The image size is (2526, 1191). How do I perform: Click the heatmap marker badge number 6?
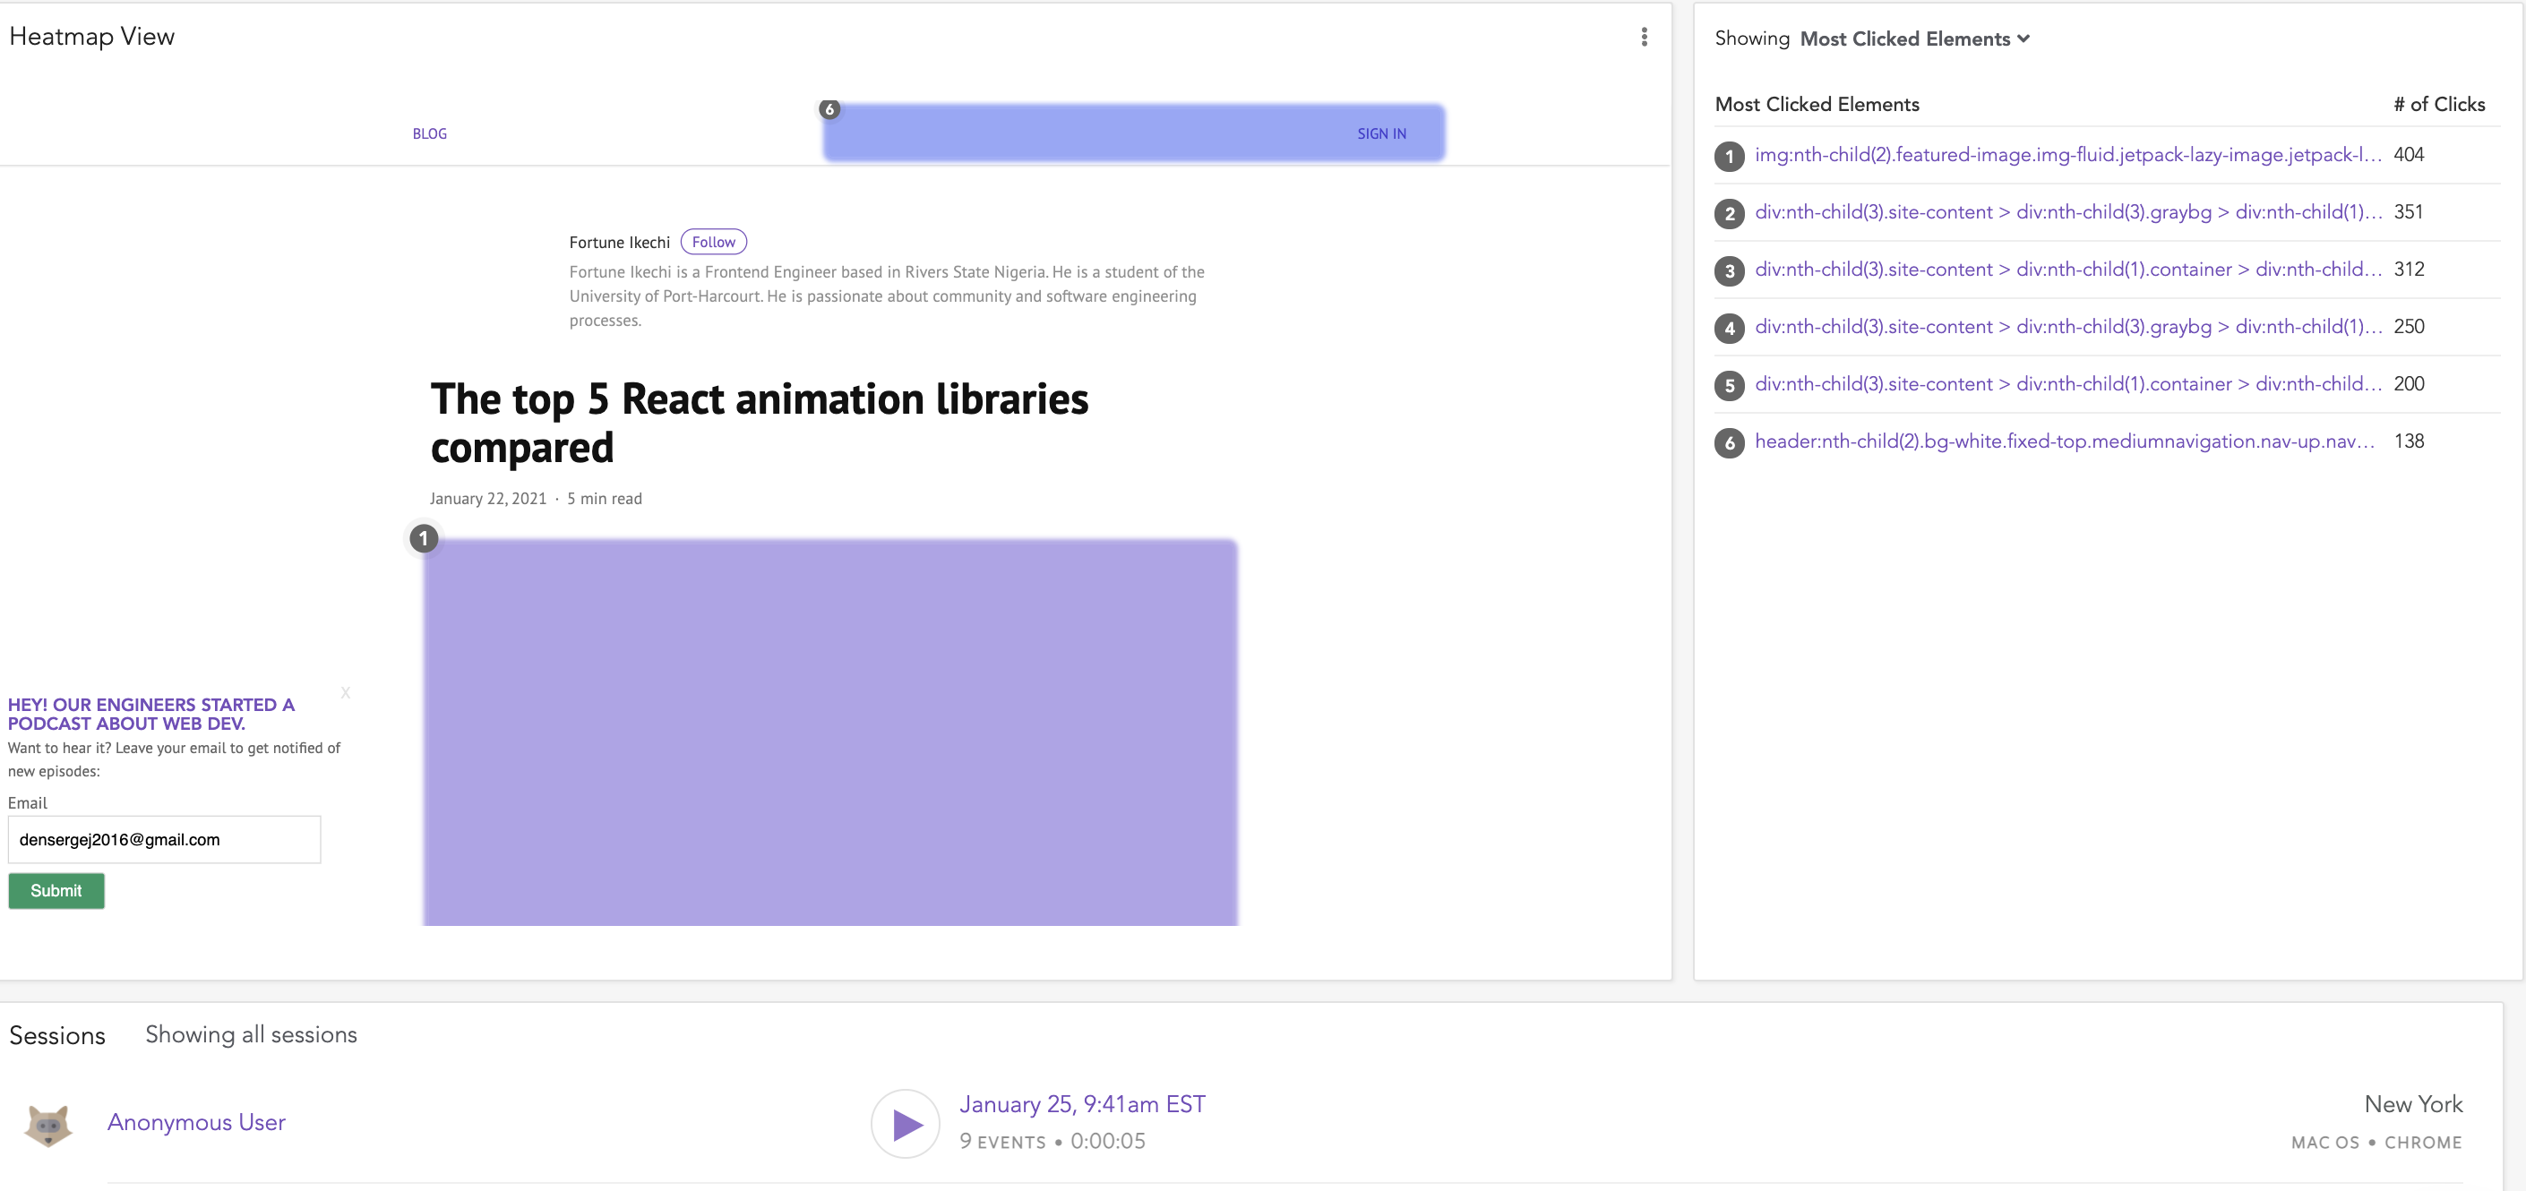pyautogui.click(x=829, y=109)
